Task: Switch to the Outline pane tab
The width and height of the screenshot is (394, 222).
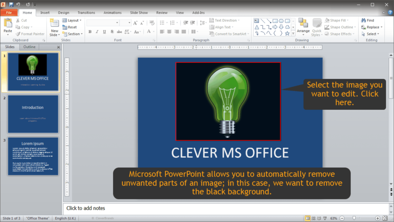Action: pos(29,47)
